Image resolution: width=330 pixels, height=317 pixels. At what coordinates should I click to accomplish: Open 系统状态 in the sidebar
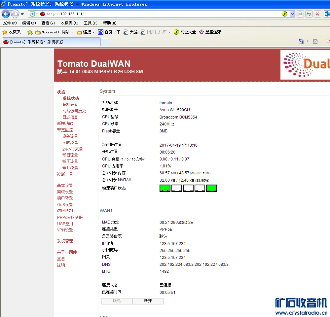(x=71, y=98)
